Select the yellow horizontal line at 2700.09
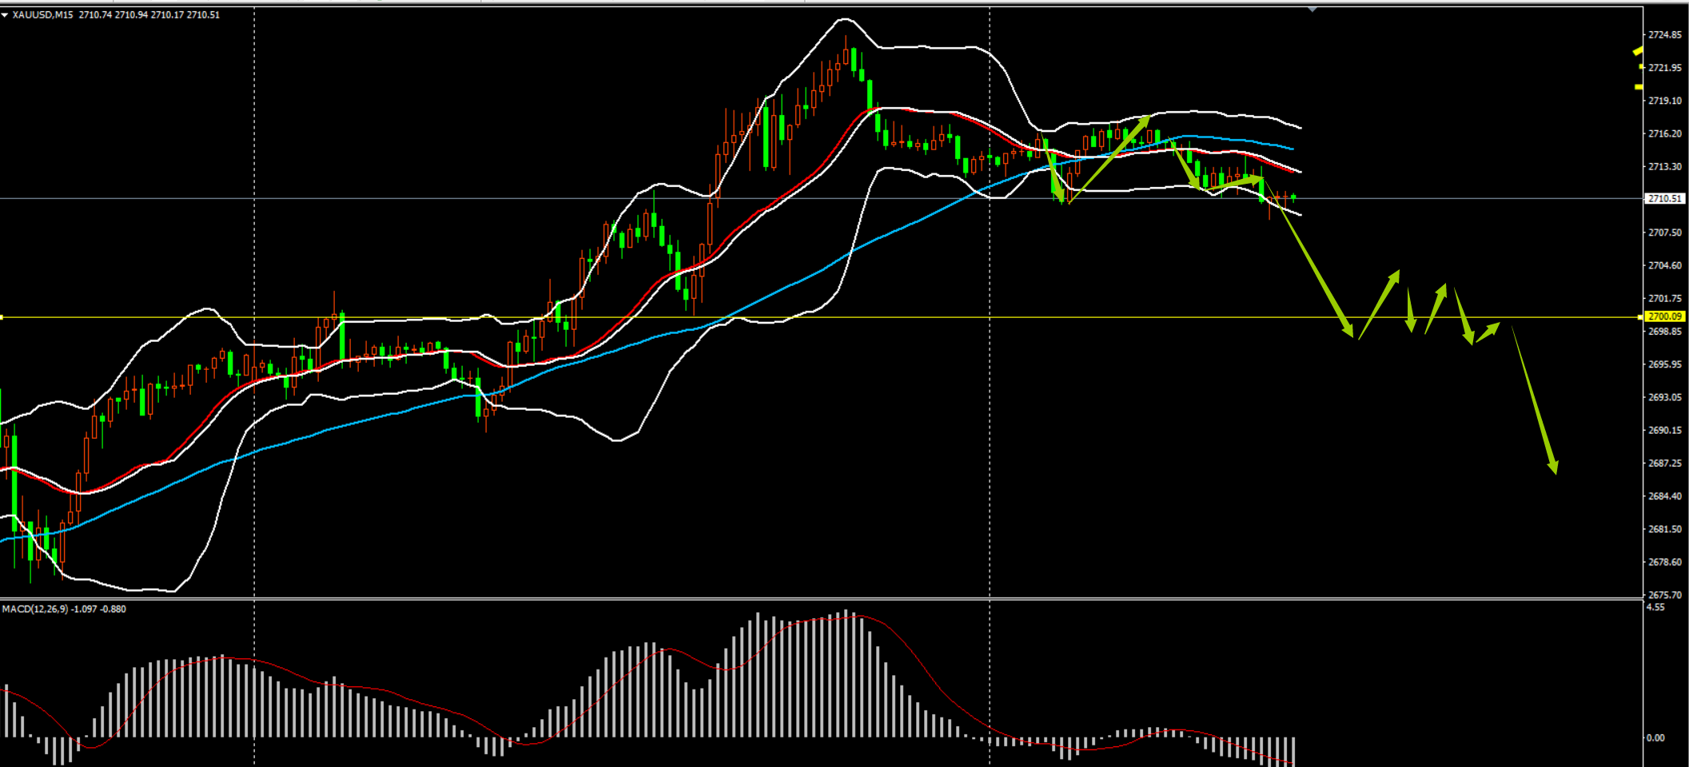1689x767 pixels. tap(821, 317)
